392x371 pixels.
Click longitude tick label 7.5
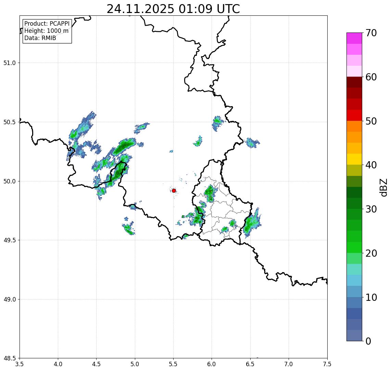pyautogui.click(x=327, y=364)
